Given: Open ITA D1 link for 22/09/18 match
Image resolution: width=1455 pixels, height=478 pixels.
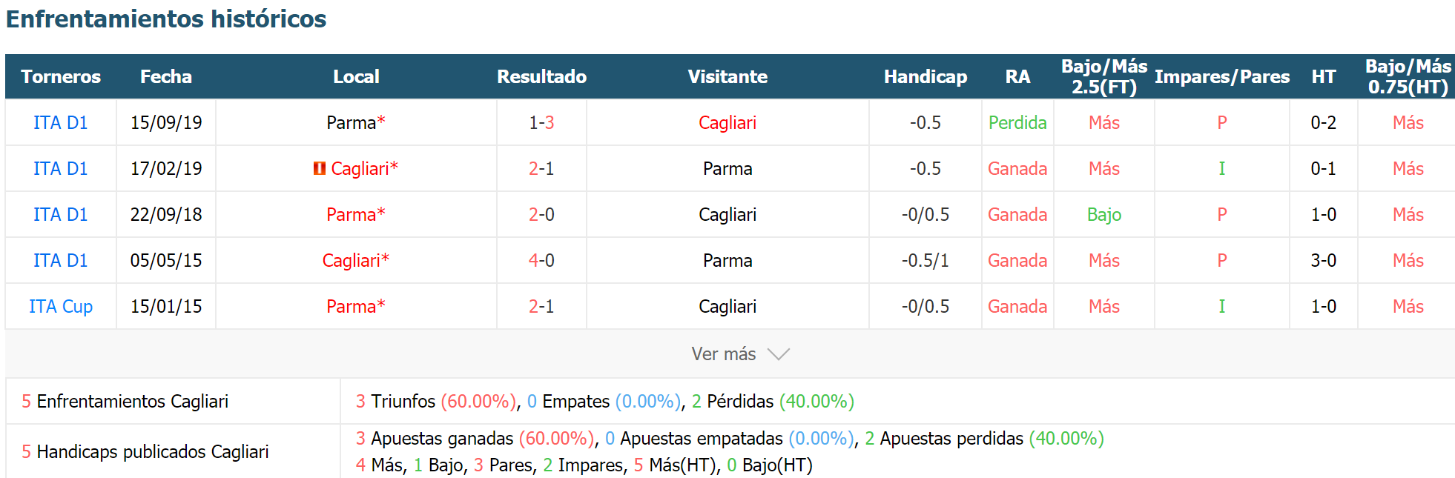Looking at the screenshot, I should (x=61, y=214).
